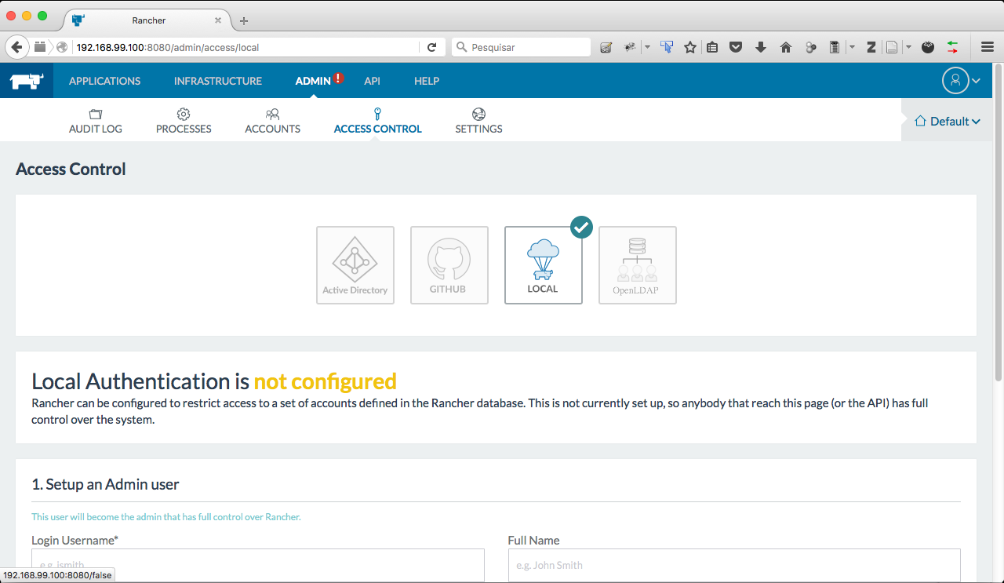Click the Access Control heading
The image size is (1004, 583).
[x=71, y=169]
